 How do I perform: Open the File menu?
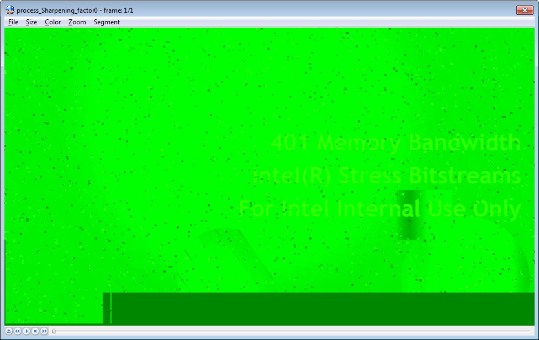[13, 22]
